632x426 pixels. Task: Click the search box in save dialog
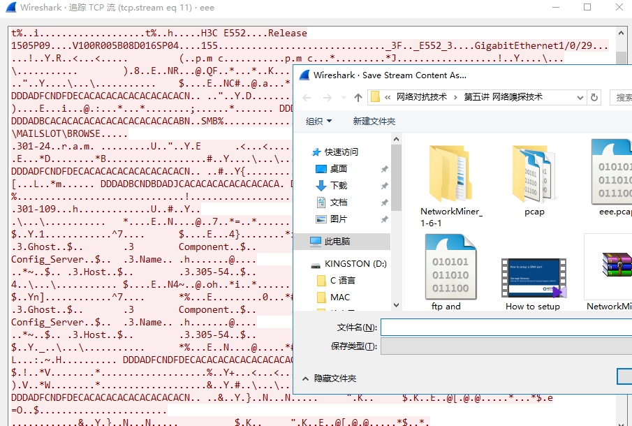(x=621, y=98)
